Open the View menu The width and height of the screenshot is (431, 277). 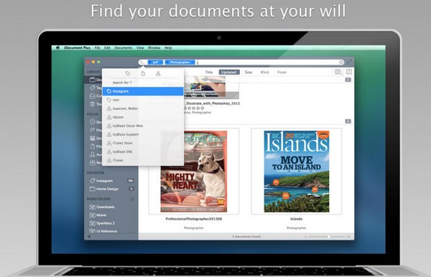pos(140,48)
